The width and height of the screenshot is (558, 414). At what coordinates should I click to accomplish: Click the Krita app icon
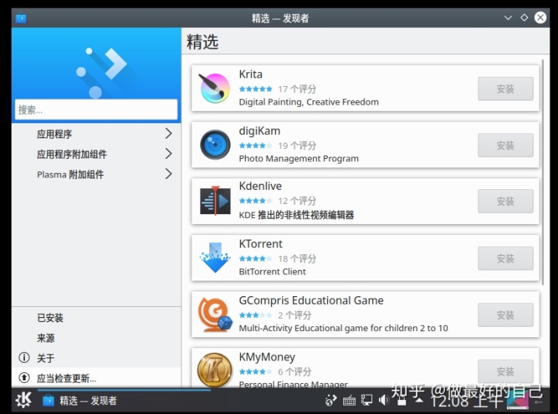pos(215,88)
